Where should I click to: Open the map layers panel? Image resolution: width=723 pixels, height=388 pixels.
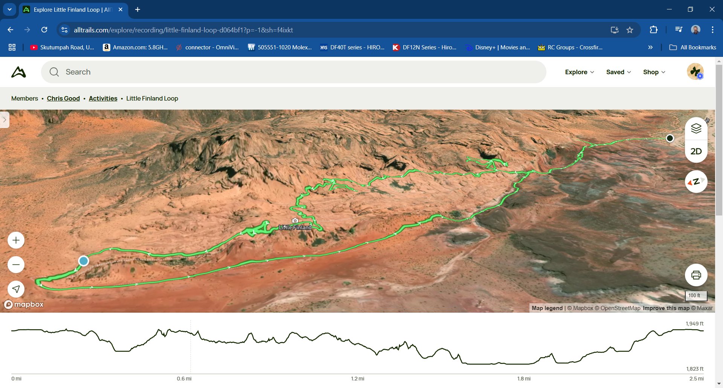[696, 129]
